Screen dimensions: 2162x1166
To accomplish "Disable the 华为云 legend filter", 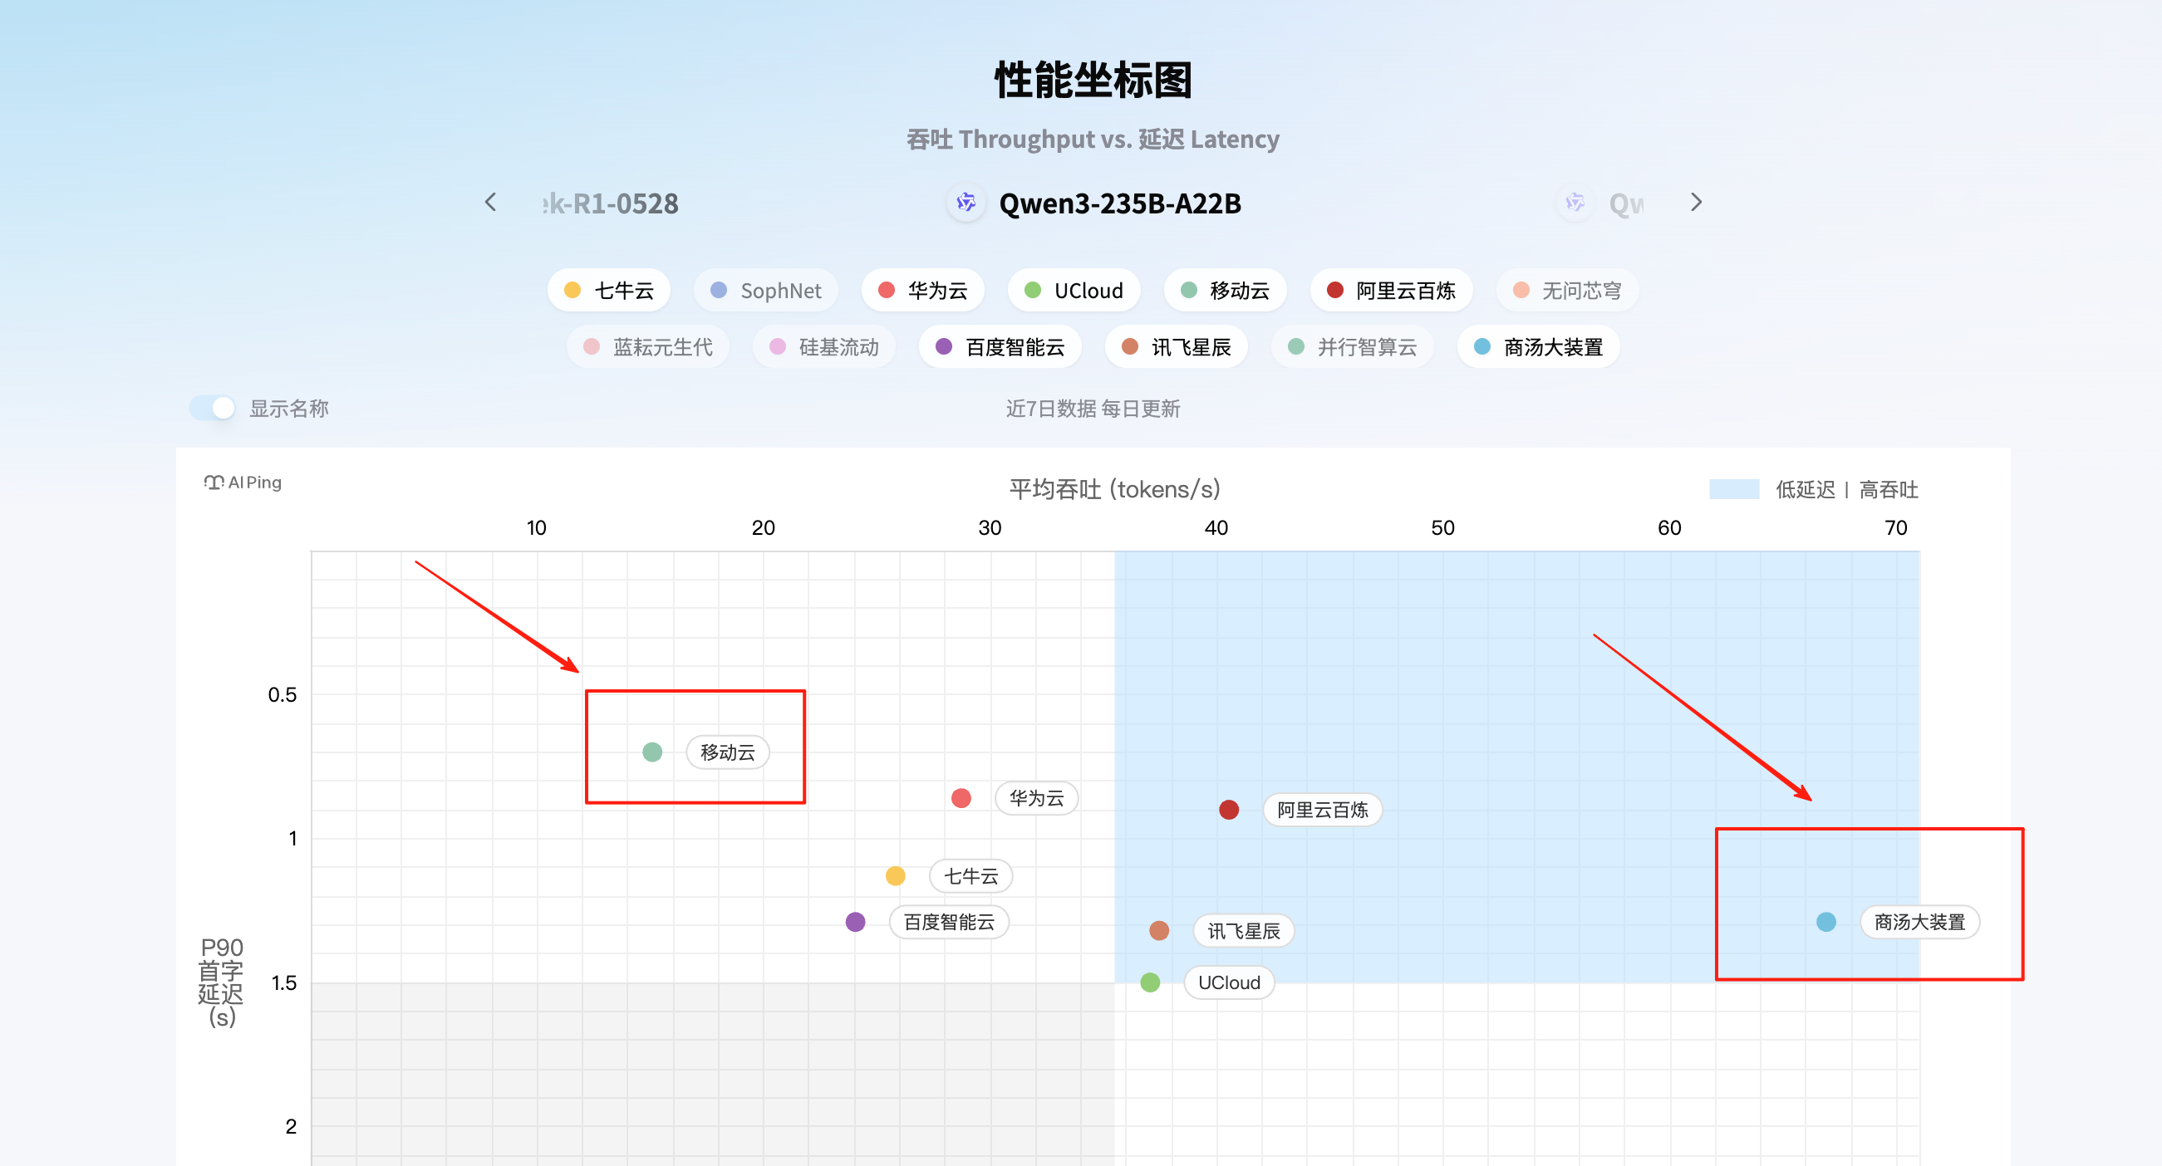I will [922, 290].
